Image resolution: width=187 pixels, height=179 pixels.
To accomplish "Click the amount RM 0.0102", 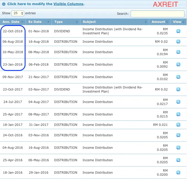I will pyautogui.click(x=162, y=77).
